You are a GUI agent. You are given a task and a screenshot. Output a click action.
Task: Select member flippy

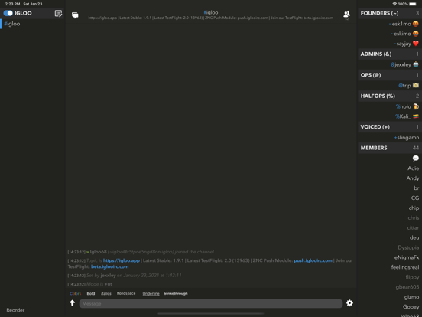point(412,277)
